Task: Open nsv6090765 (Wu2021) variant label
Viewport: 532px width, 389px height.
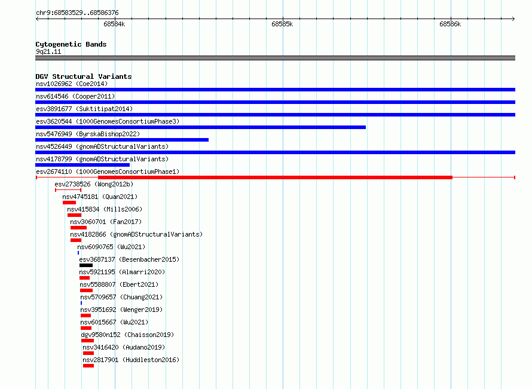Action: click(111, 247)
